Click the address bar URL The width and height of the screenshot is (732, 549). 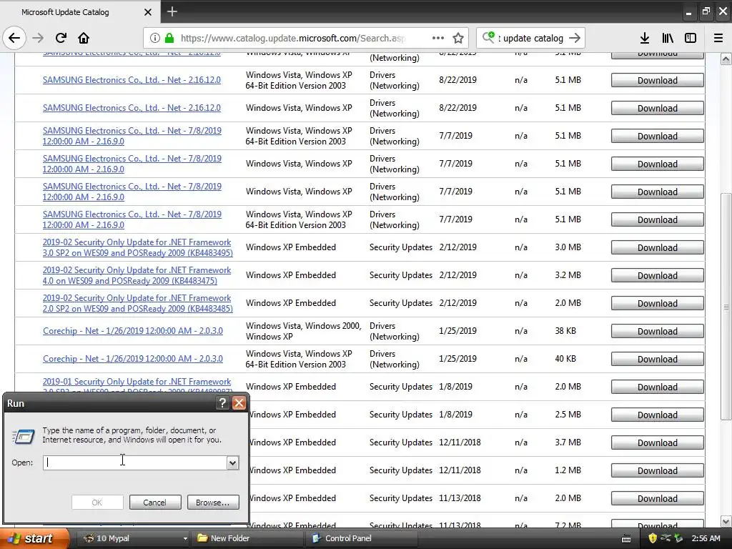pos(293,39)
